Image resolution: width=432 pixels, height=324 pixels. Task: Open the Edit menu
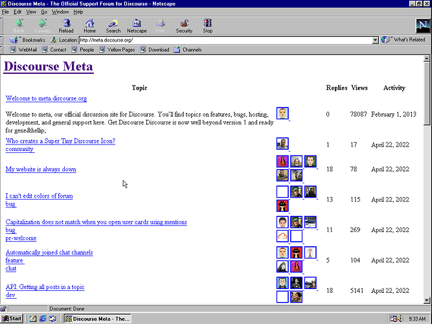coord(17,12)
